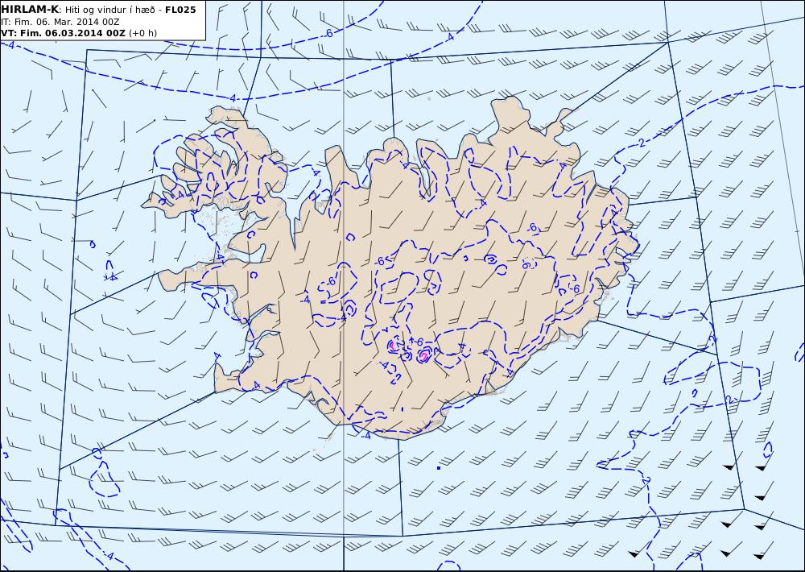Select the "VT: Fim. 06.03.2014 00Z" valid time
805x572 pixels.
click(x=63, y=33)
